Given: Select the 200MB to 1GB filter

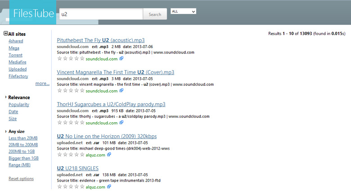Looking at the screenshot, I should (x=22, y=151).
